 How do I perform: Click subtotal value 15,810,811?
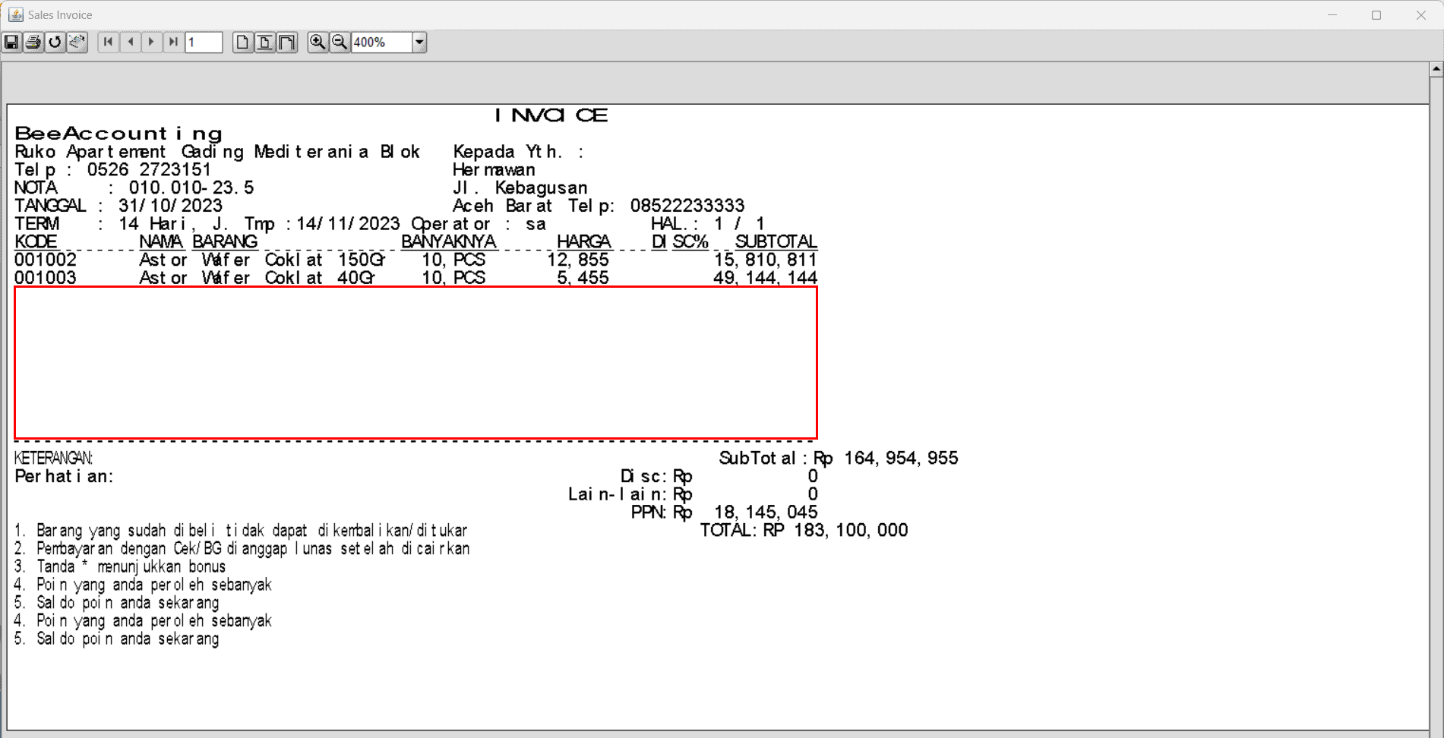766,260
